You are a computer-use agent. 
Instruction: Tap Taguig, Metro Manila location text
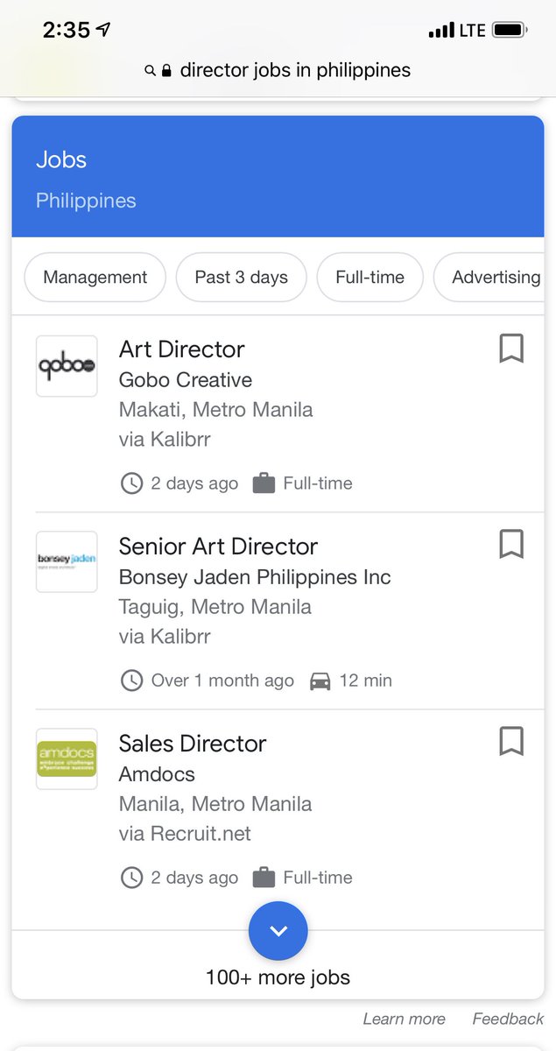(x=215, y=607)
